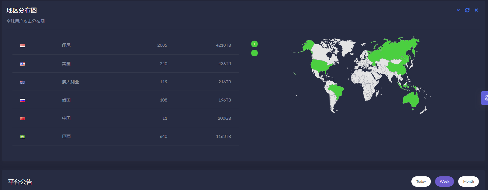Click the Australia flag icon
The image size is (488, 190).
point(22,82)
